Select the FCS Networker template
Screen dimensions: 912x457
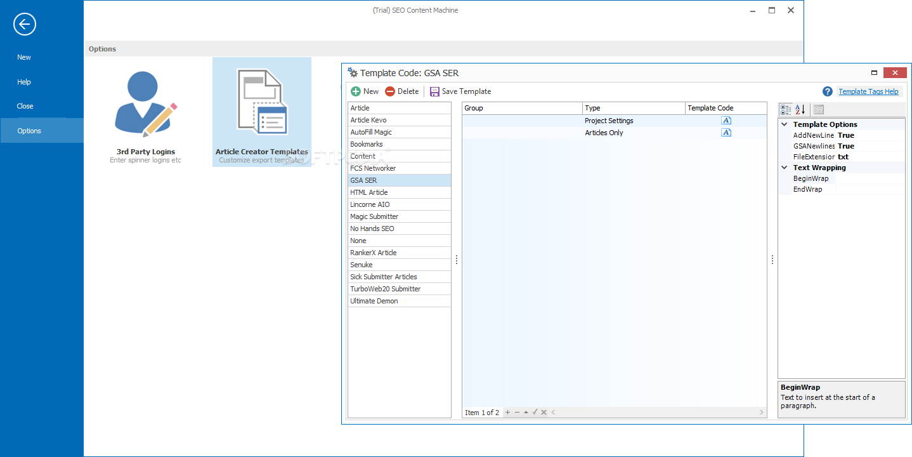coord(400,168)
